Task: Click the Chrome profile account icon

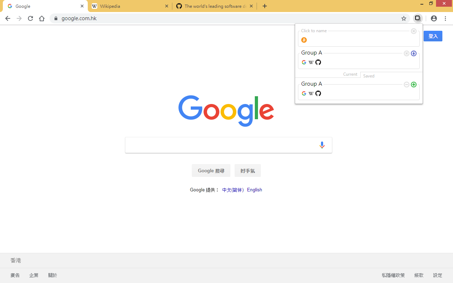Action: [434, 18]
